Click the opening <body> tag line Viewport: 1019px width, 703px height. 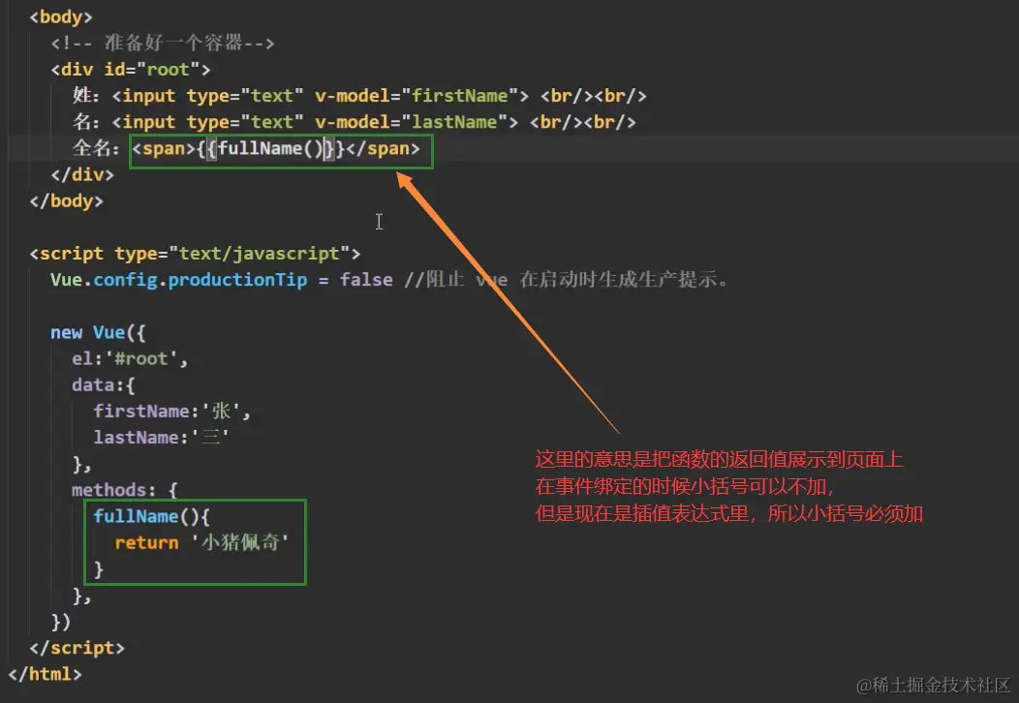coord(60,16)
